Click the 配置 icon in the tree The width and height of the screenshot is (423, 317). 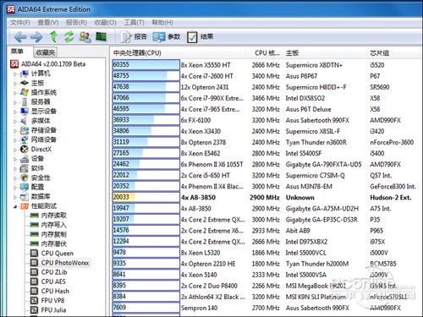tap(25, 187)
